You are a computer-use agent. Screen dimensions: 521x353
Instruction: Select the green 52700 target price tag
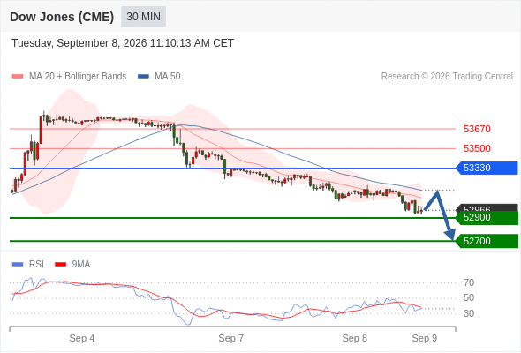point(487,241)
